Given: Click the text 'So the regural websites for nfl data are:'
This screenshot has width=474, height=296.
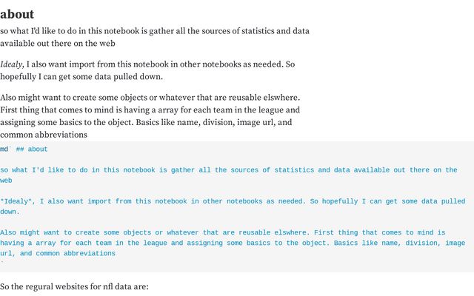Looking at the screenshot, I should [x=74, y=286].
